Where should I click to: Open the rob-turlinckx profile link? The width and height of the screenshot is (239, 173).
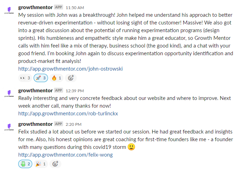coord(68,114)
